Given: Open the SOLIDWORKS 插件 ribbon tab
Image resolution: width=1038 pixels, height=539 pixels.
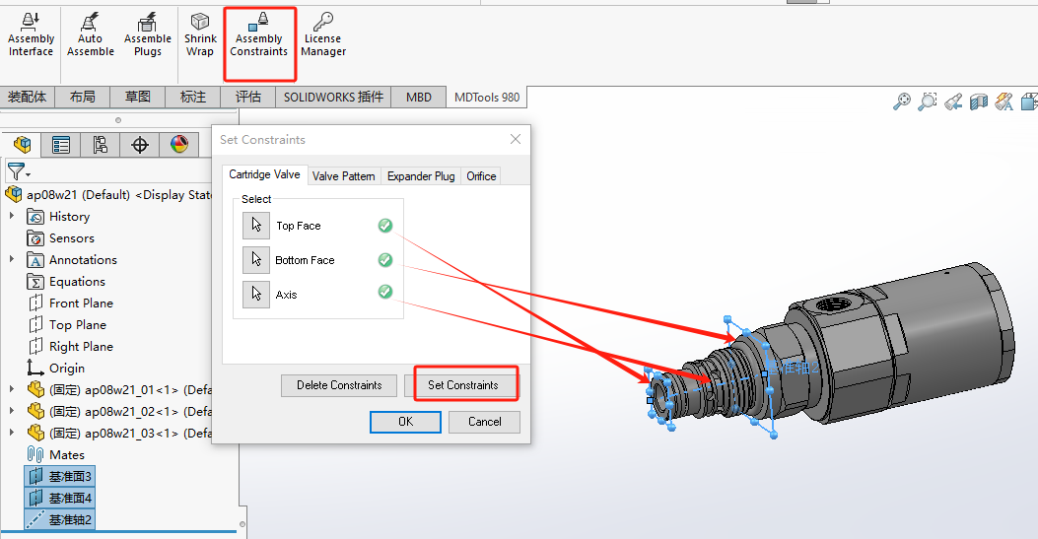Looking at the screenshot, I should (x=333, y=97).
